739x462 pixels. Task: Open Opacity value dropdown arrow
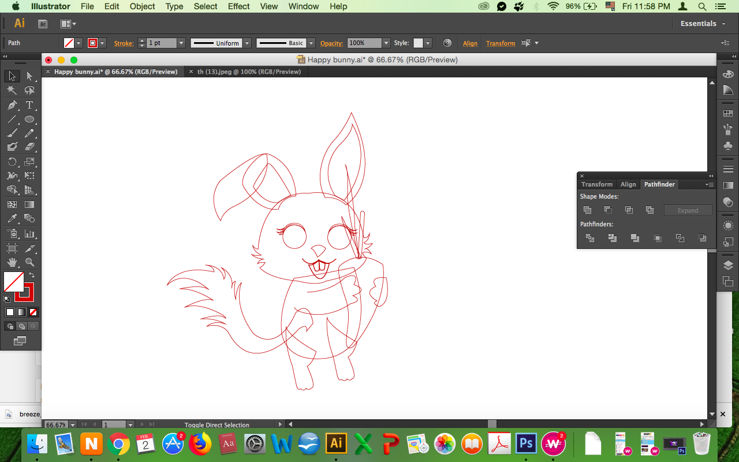click(x=386, y=43)
